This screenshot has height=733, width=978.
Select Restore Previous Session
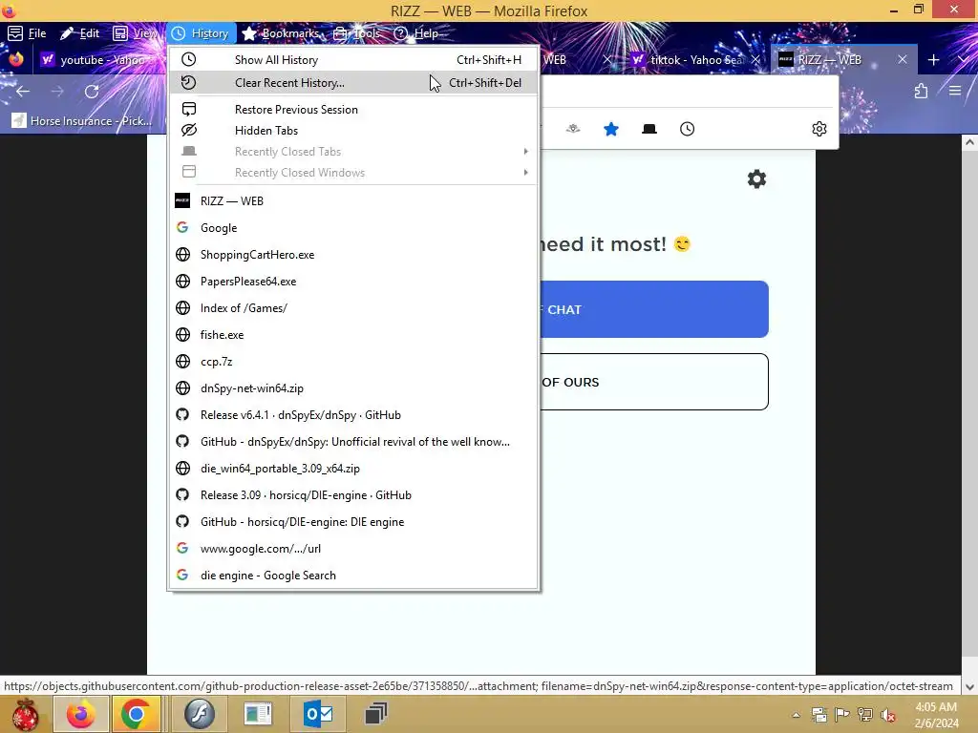353,110
